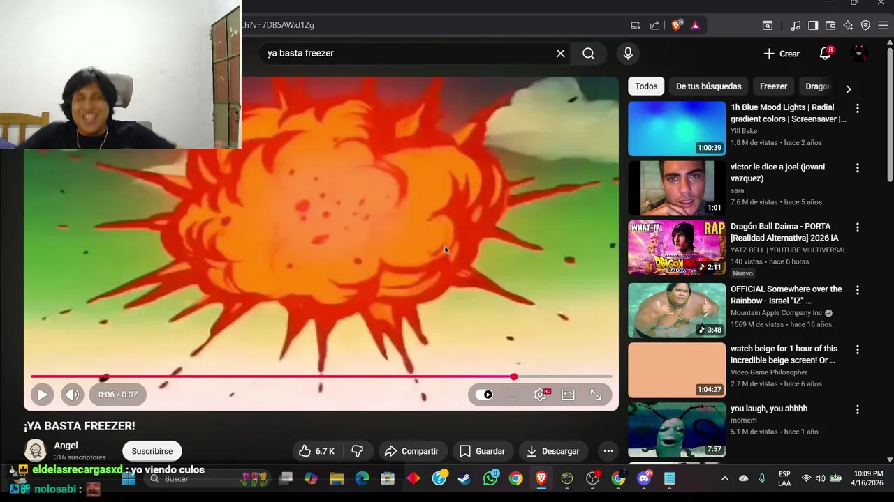This screenshot has height=502, width=894.
Task: Mute the video with the speaker icon
Action: click(x=73, y=395)
